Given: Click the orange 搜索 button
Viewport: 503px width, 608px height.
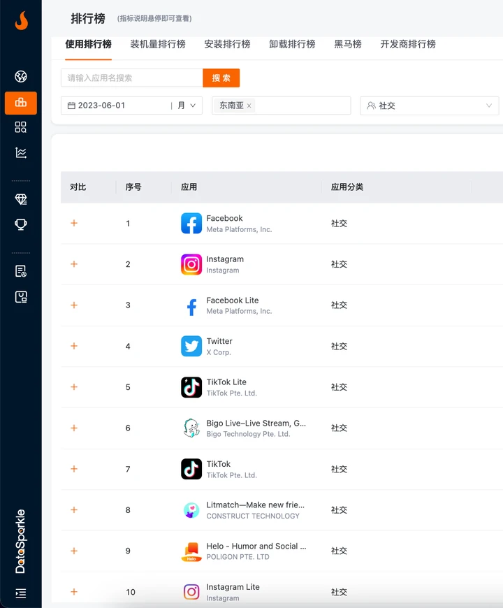Looking at the screenshot, I should click(x=221, y=78).
